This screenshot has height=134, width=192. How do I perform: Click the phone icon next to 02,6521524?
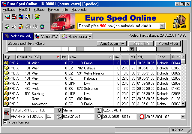(x=59, y=116)
